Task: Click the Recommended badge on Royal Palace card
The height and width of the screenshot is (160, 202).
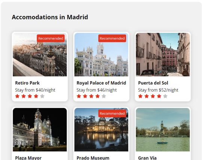Action: tap(112, 39)
